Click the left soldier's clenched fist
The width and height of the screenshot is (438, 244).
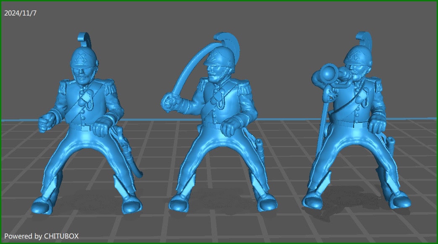point(44,122)
